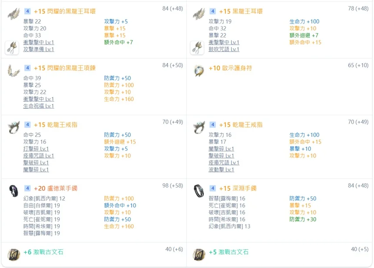Image resolution: width=374 pixels, height=268 pixels.
Task: Click the +5 激戰古文石 stone icon
Action: 199,255
